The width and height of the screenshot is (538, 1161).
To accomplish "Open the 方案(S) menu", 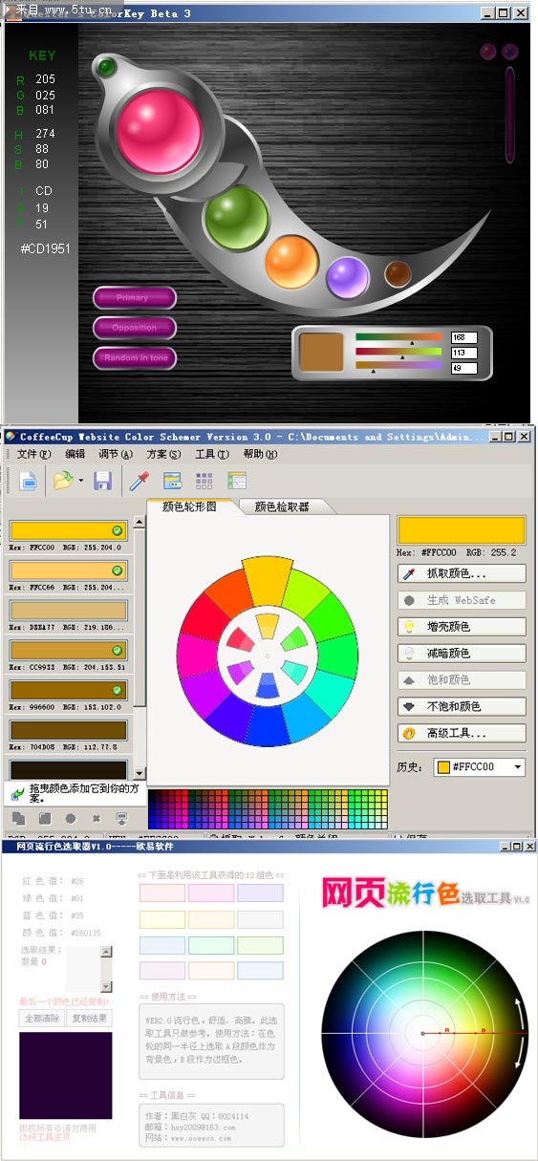I will [163, 455].
